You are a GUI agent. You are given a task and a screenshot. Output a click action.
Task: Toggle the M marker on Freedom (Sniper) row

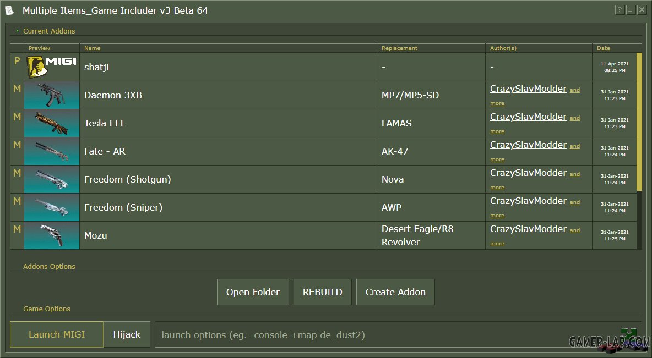(x=17, y=201)
